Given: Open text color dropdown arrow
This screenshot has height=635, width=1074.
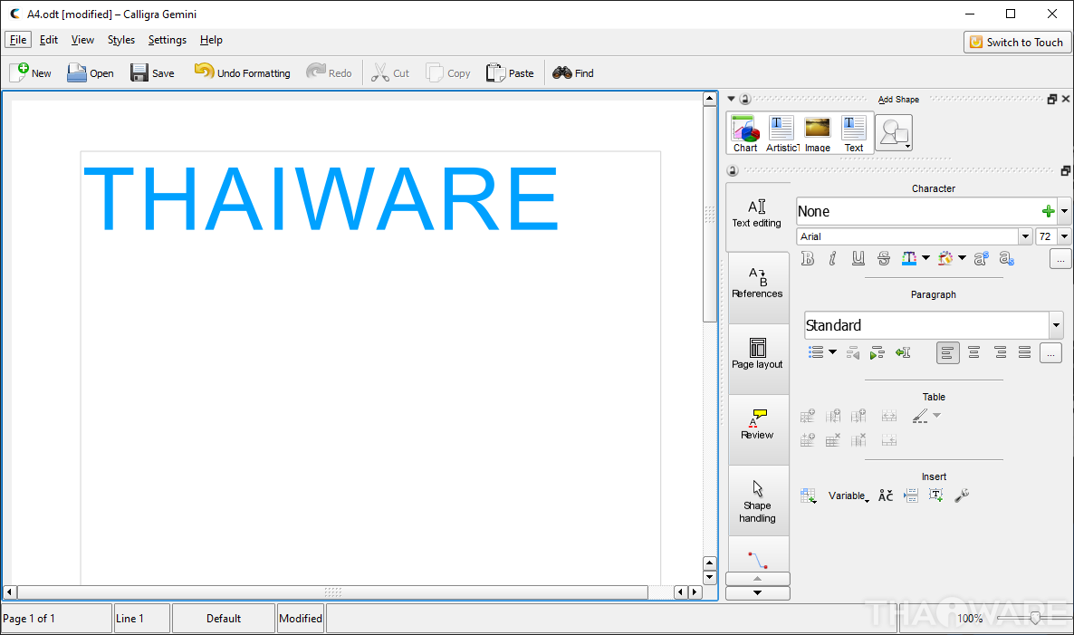Looking at the screenshot, I should 925,258.
